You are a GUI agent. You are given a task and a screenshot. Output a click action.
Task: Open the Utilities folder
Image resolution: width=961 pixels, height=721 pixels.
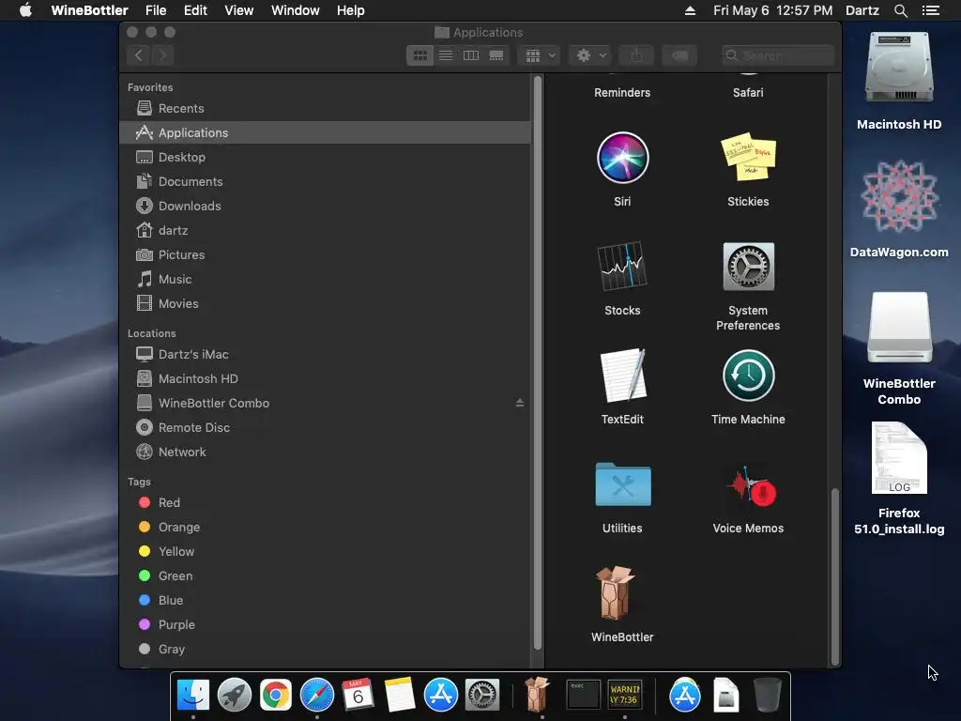pos(623,484)
